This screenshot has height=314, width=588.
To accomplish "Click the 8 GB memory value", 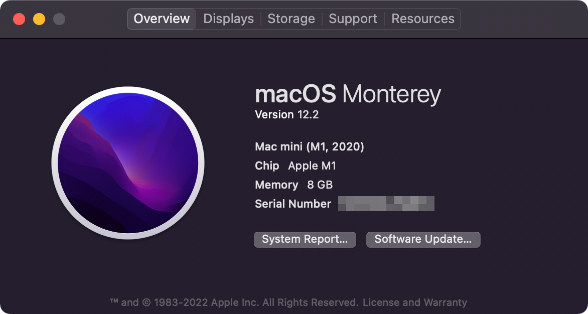I will point(320,185).
